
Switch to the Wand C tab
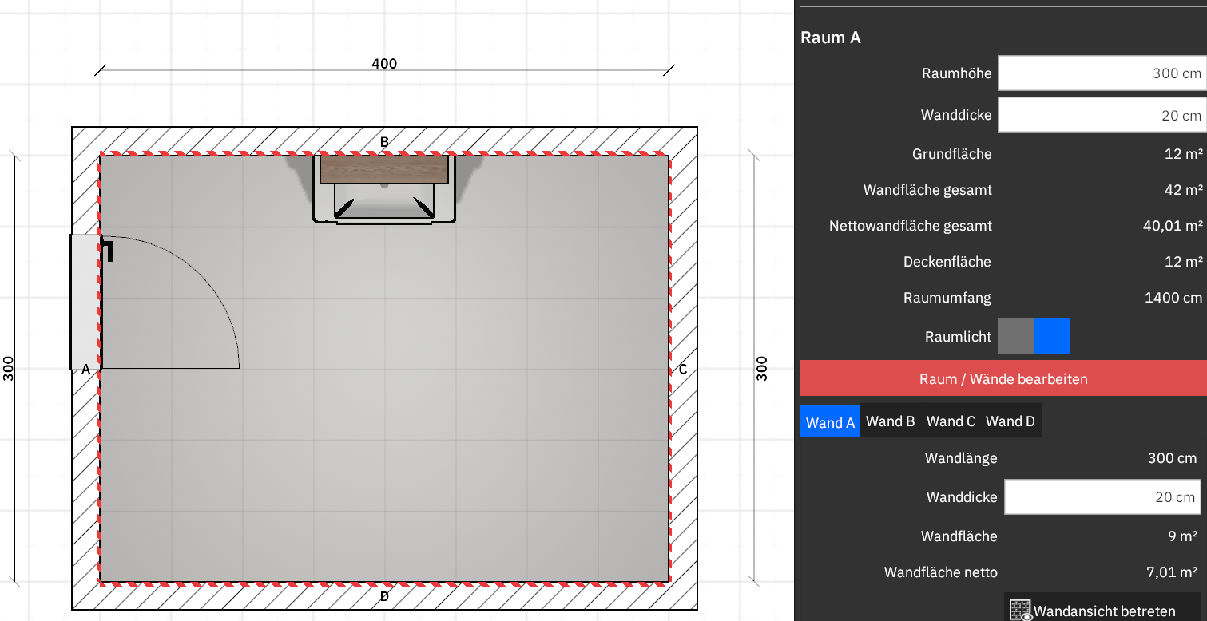point(951,421)
